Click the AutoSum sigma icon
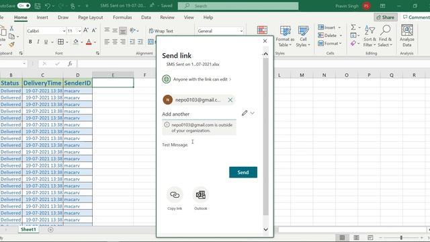This screenshot has height=242, width=430. [353, 27]
